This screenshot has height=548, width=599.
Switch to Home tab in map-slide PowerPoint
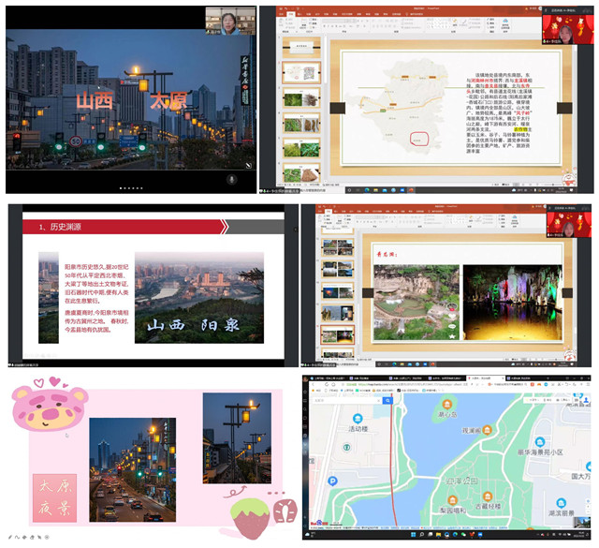point(291,14)
